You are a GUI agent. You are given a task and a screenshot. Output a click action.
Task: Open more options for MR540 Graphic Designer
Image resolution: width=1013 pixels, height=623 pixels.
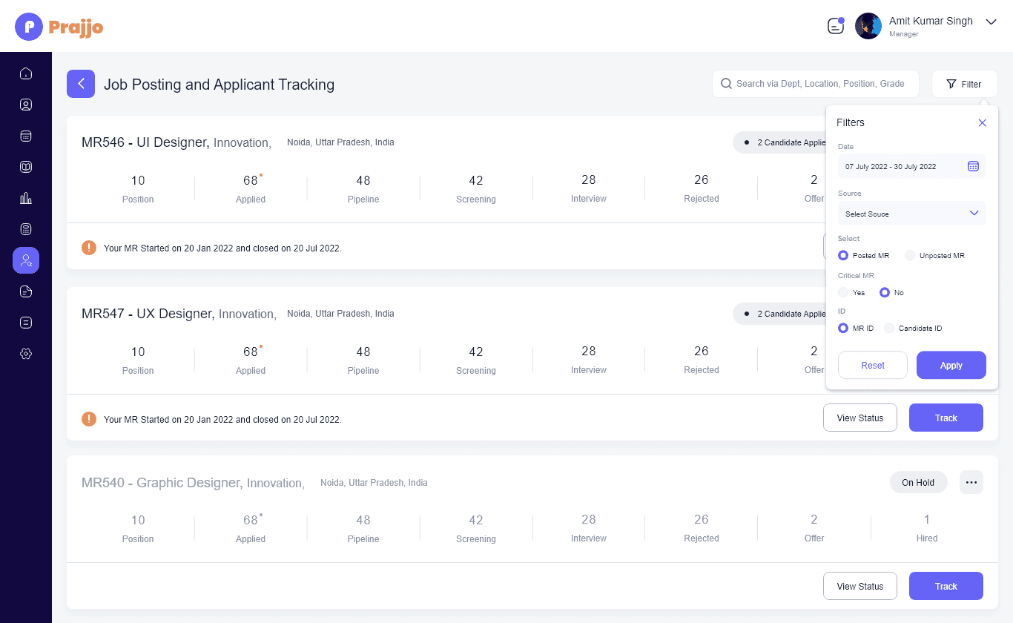(x=971, y=482)
